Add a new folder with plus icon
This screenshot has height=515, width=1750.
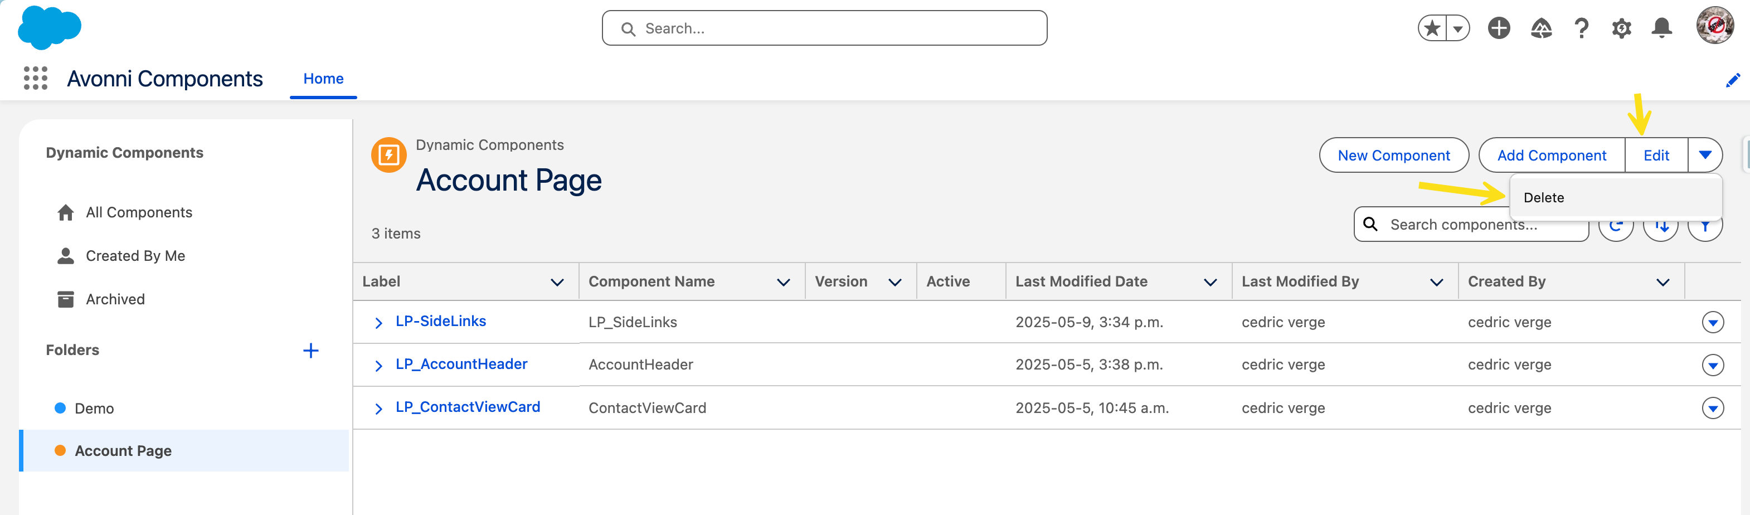pyautogui.click(x=310, y=351)
